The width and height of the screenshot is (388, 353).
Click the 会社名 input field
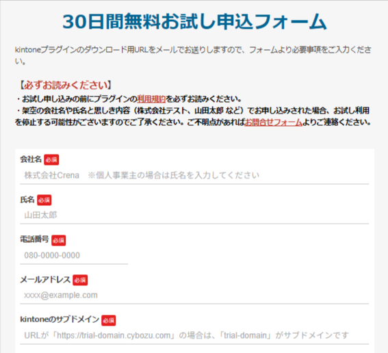point(194,176)
